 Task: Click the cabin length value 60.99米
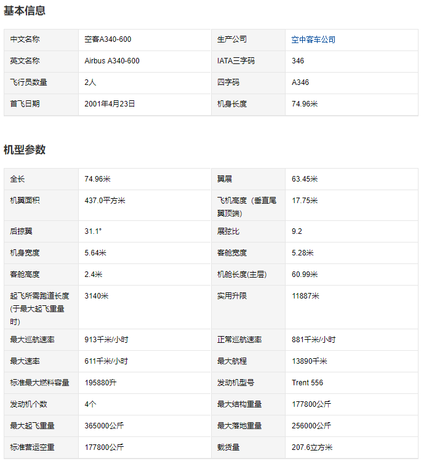[x=305, y=275]
